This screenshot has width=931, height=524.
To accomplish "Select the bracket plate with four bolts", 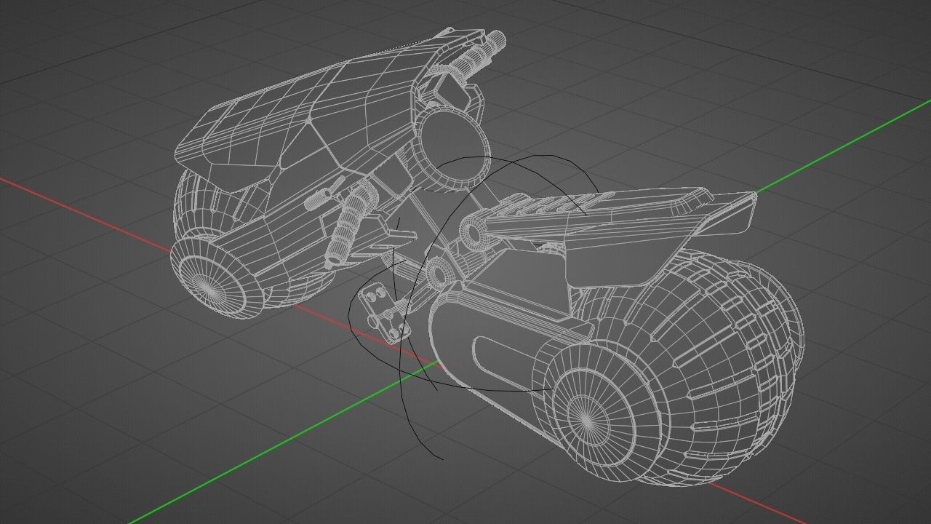I will (385, 313).
